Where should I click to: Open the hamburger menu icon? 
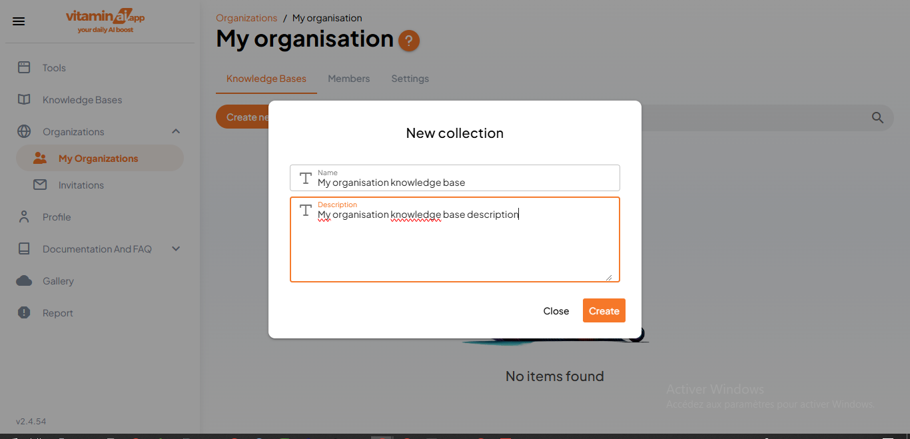(18, 21)
